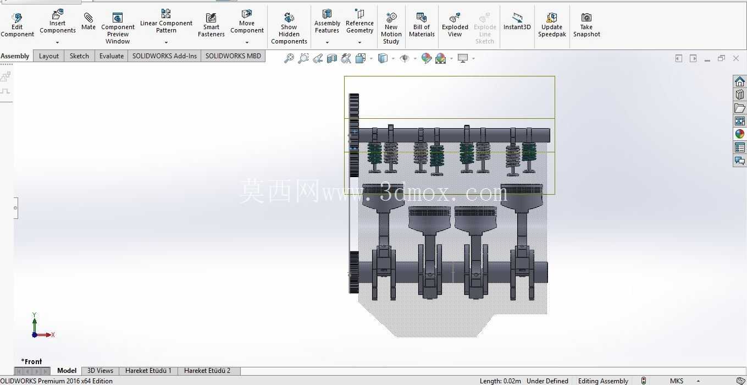
Task: Take Snapshot of the assembly
Action: click(x=586, y=25)
